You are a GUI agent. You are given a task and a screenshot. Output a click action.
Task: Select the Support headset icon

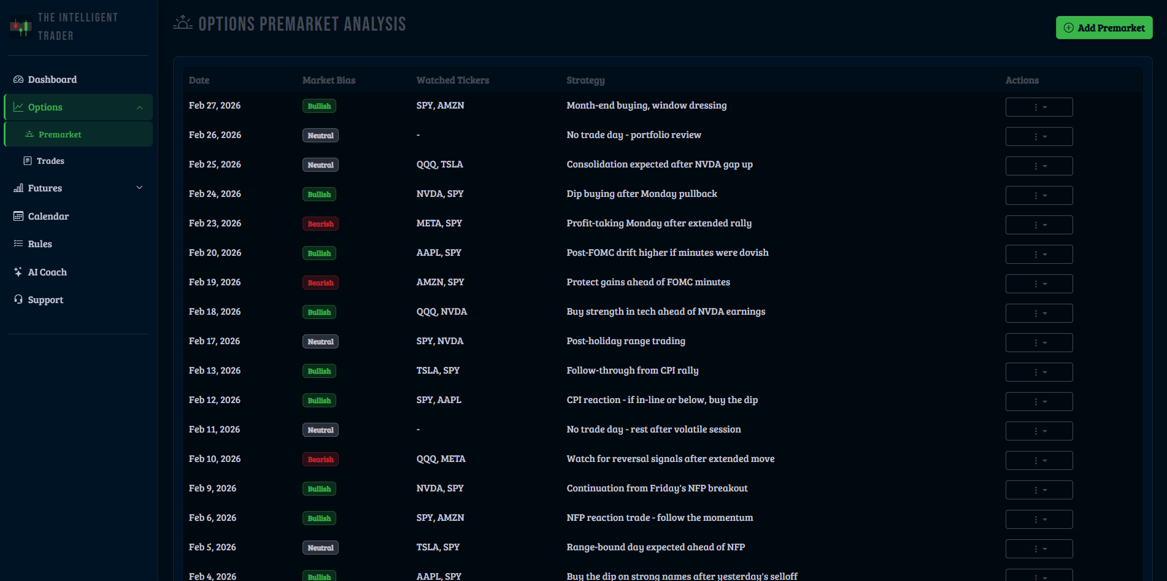tap(18, 299)
